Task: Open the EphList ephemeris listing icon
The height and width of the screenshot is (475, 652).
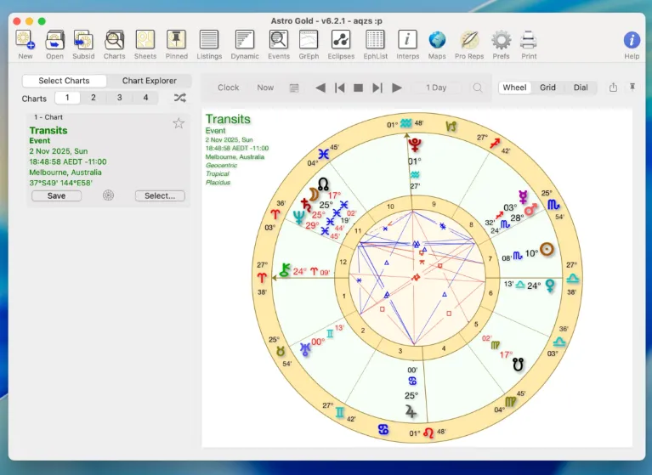Action: tap(375, 40)
